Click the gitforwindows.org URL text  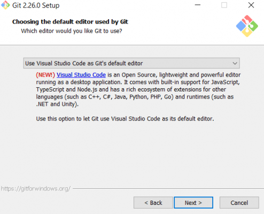point(36,189)
